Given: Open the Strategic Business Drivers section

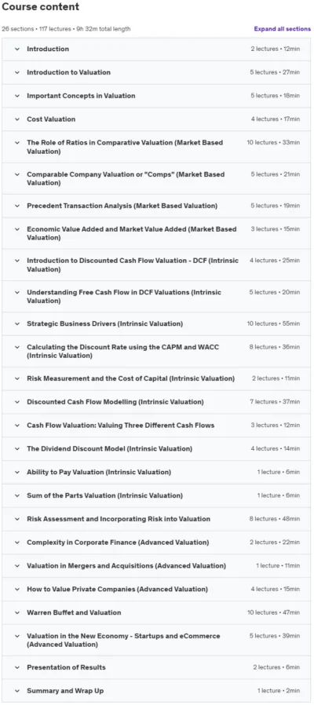Looking at the screenshot, I should click(156, 323).
